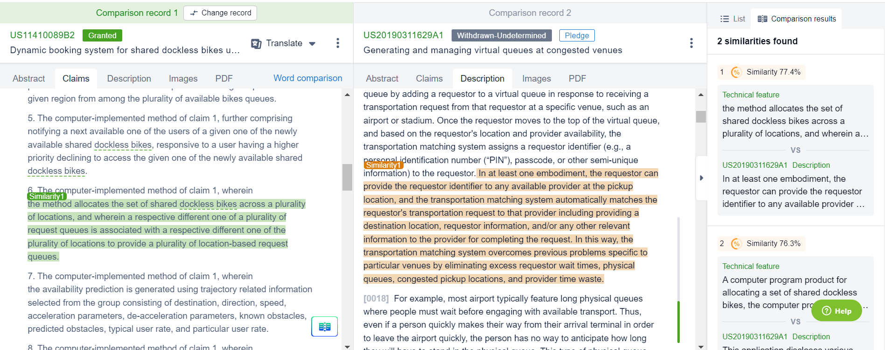This screenshot has width=885, height=350.
Task: Click the left panel scrollbar thumb
Action: [x=347, y=177]
